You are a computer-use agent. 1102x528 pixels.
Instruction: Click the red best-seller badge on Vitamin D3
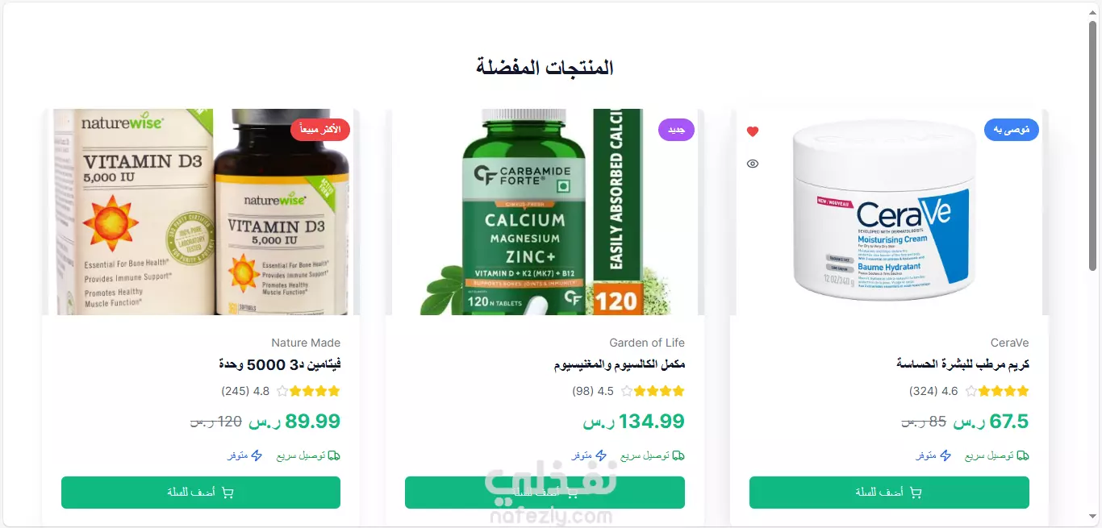[x=320, y=130]
